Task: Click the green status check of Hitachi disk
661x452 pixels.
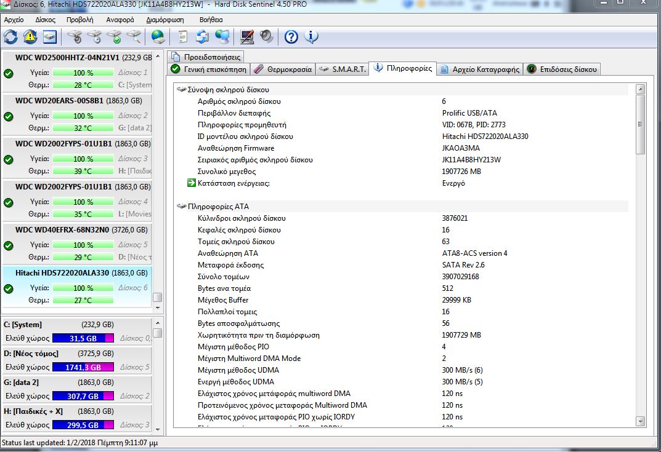Action: point(9,288)
